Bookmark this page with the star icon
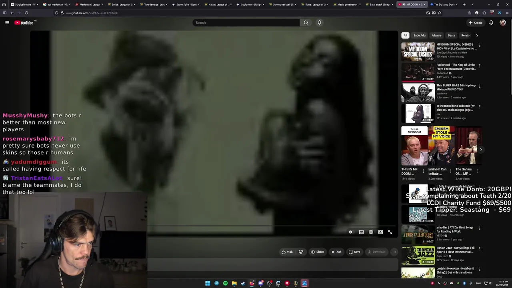This screenshot has width=512, height=288. pyautogui.click(x=439, y=13)
